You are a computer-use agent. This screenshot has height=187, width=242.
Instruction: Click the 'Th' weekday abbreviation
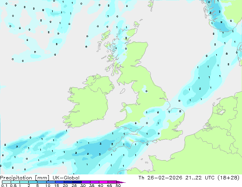point(141,178)
